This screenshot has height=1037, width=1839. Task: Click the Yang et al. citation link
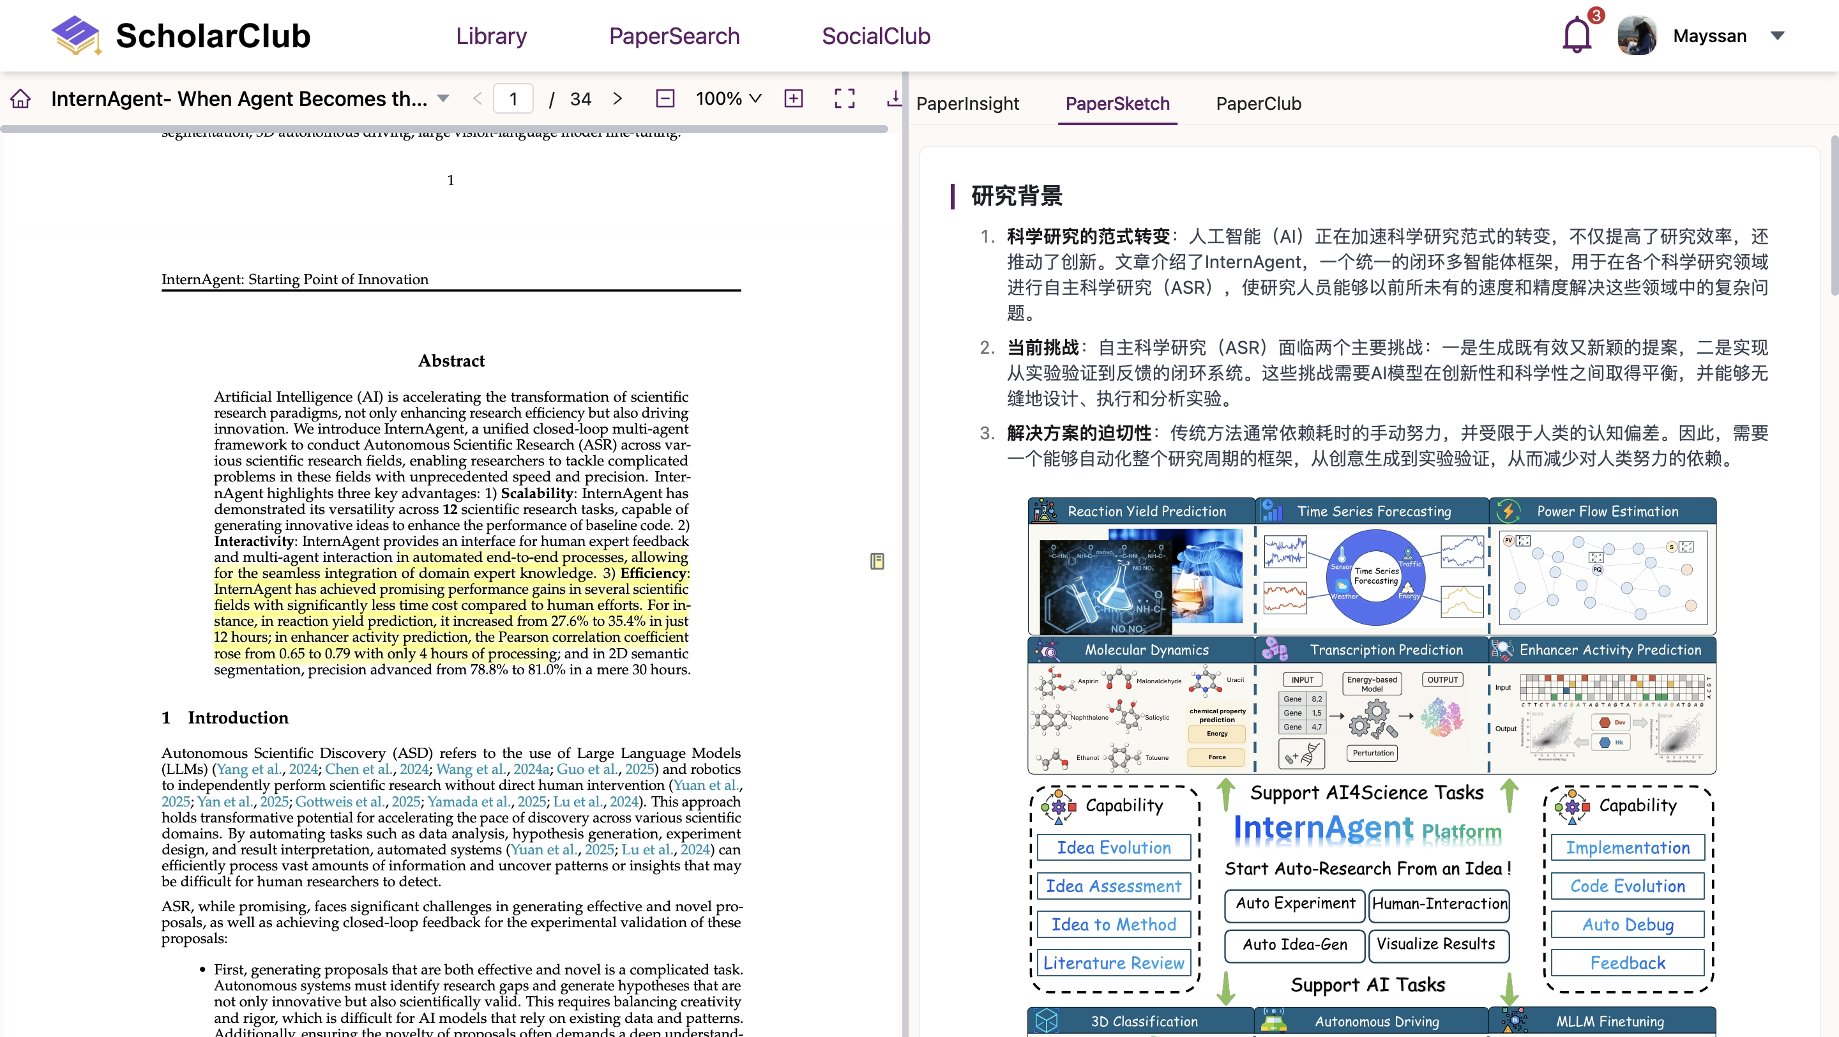249,769
